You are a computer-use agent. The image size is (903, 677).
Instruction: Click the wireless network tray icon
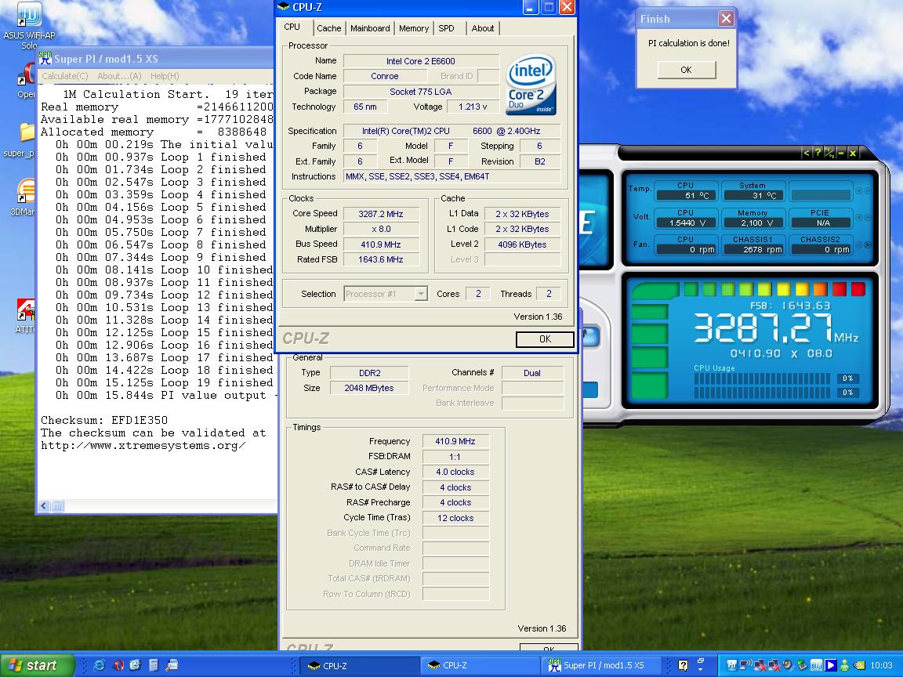pos(745,665)
